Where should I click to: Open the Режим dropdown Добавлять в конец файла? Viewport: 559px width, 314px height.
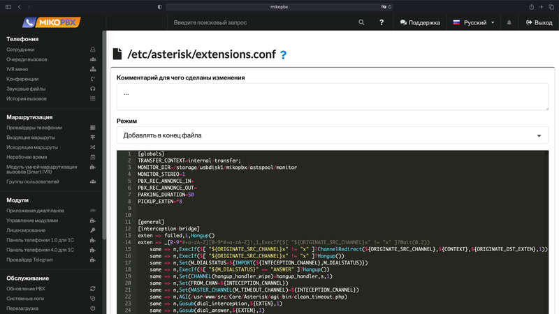[x=333, y=135]
